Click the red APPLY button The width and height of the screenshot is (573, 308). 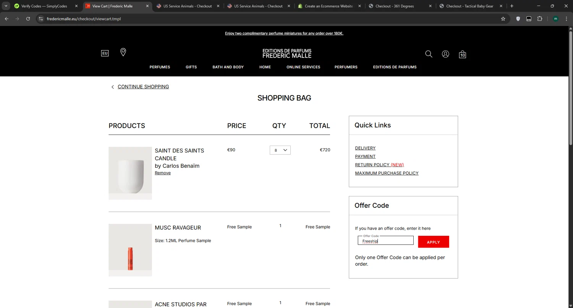click(x=434, y=242)
